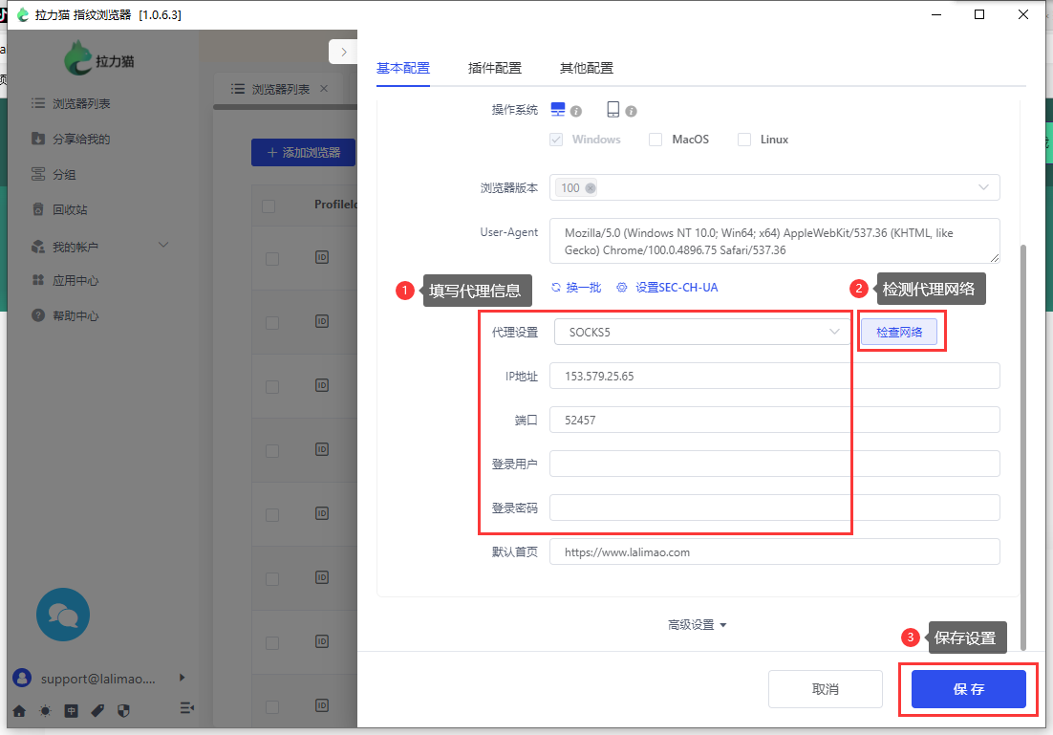Open 设置SEC-CH-UA settings link
The image size is (1053, 735).
pyautogui.click(x=668, y=288)
